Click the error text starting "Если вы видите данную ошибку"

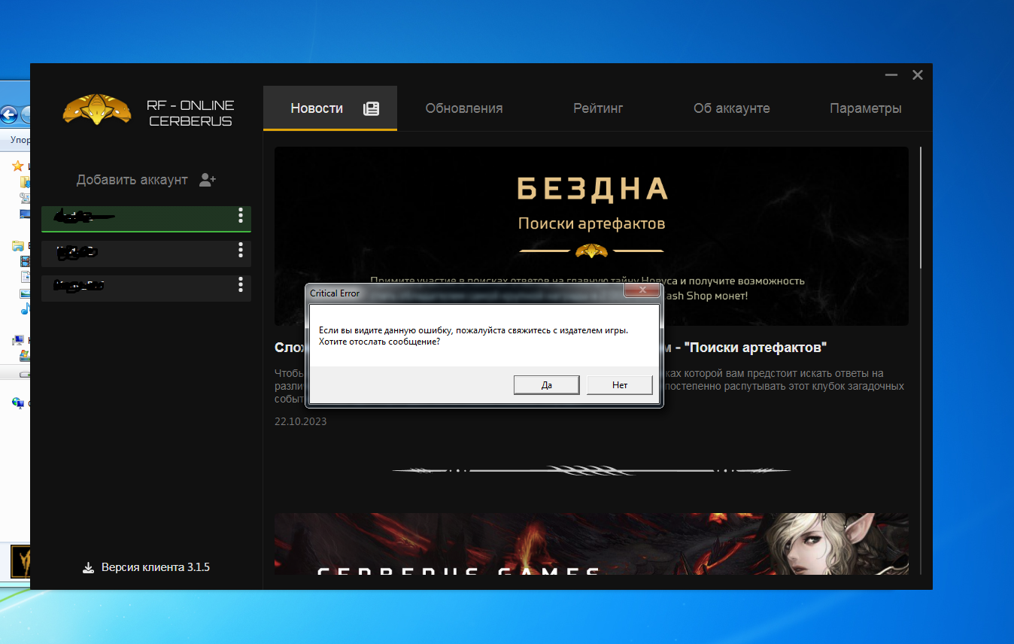pos(473,330)
